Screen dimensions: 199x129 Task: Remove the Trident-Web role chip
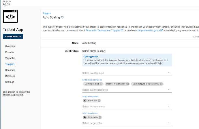(x=100, y=117)
